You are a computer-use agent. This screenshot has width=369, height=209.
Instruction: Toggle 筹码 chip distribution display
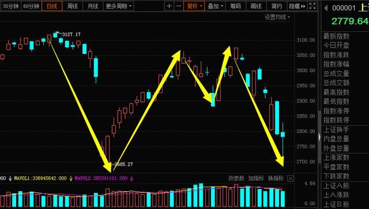(236, 6)
